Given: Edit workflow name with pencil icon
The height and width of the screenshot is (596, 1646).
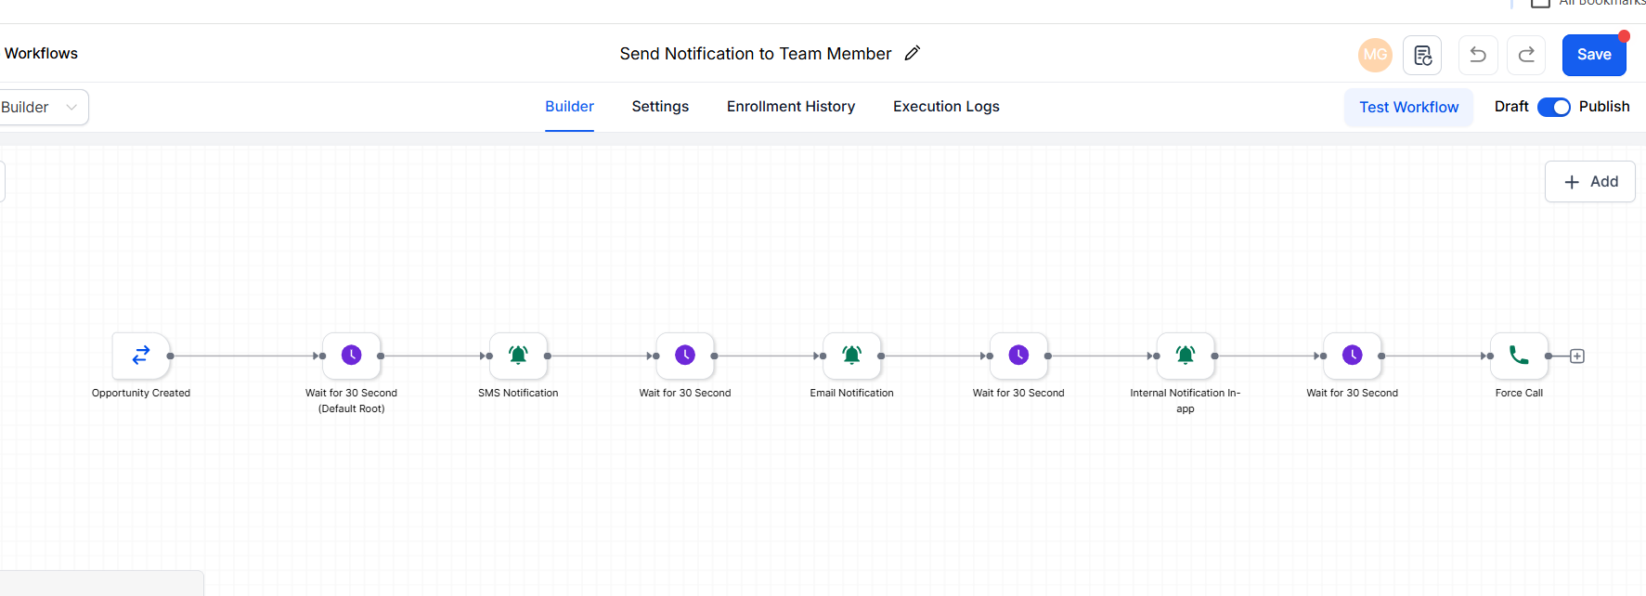Looking at the screenshot, I should point(913,54).
